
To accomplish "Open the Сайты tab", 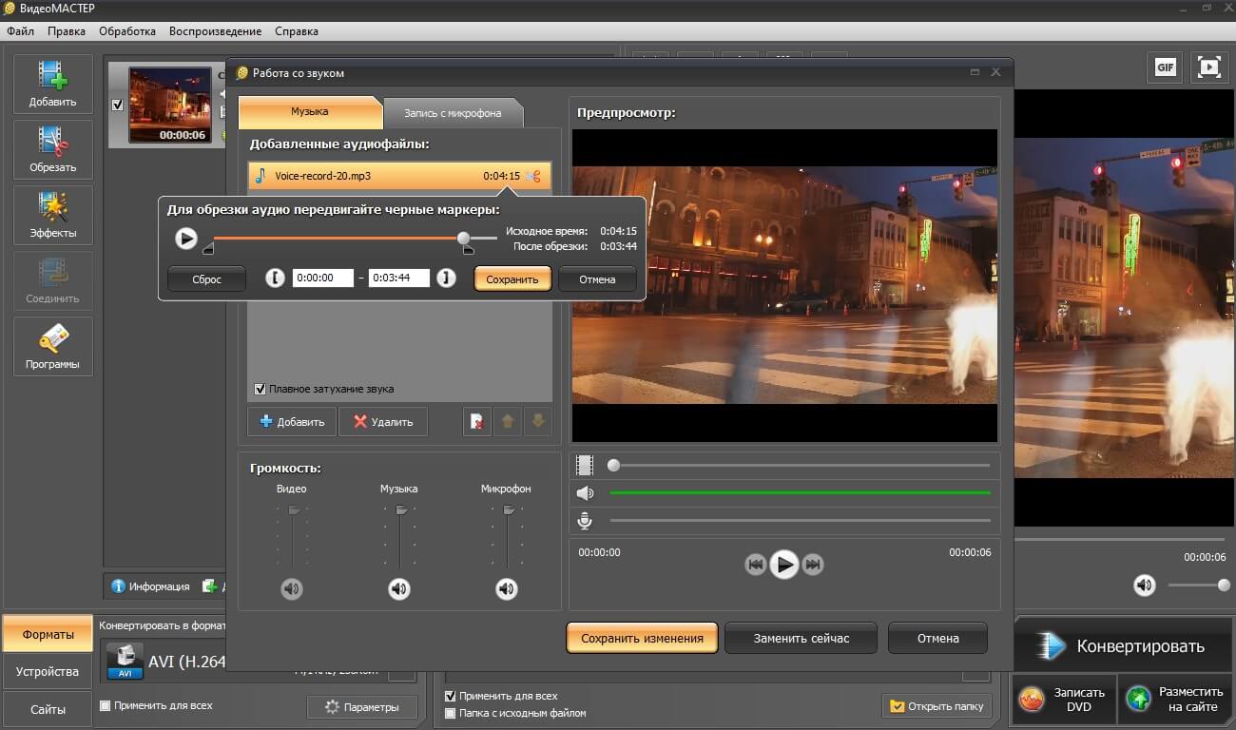I will [48, 710].
